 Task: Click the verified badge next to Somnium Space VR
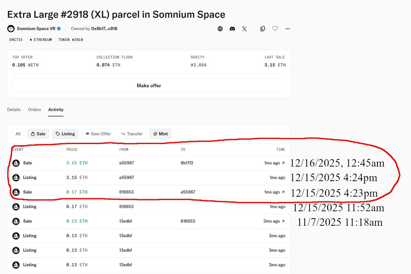[59, 29]
